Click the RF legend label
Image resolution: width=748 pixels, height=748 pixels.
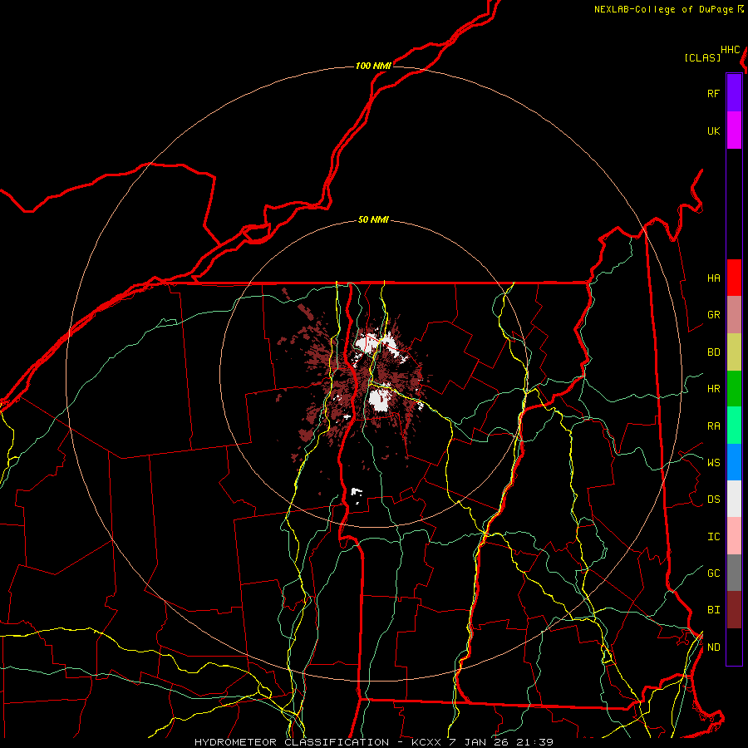[713, 93]
